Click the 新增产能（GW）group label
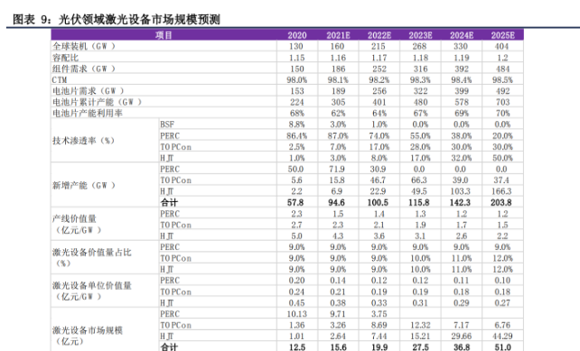This screenshot has height=351, width=580. click(84, 185)
